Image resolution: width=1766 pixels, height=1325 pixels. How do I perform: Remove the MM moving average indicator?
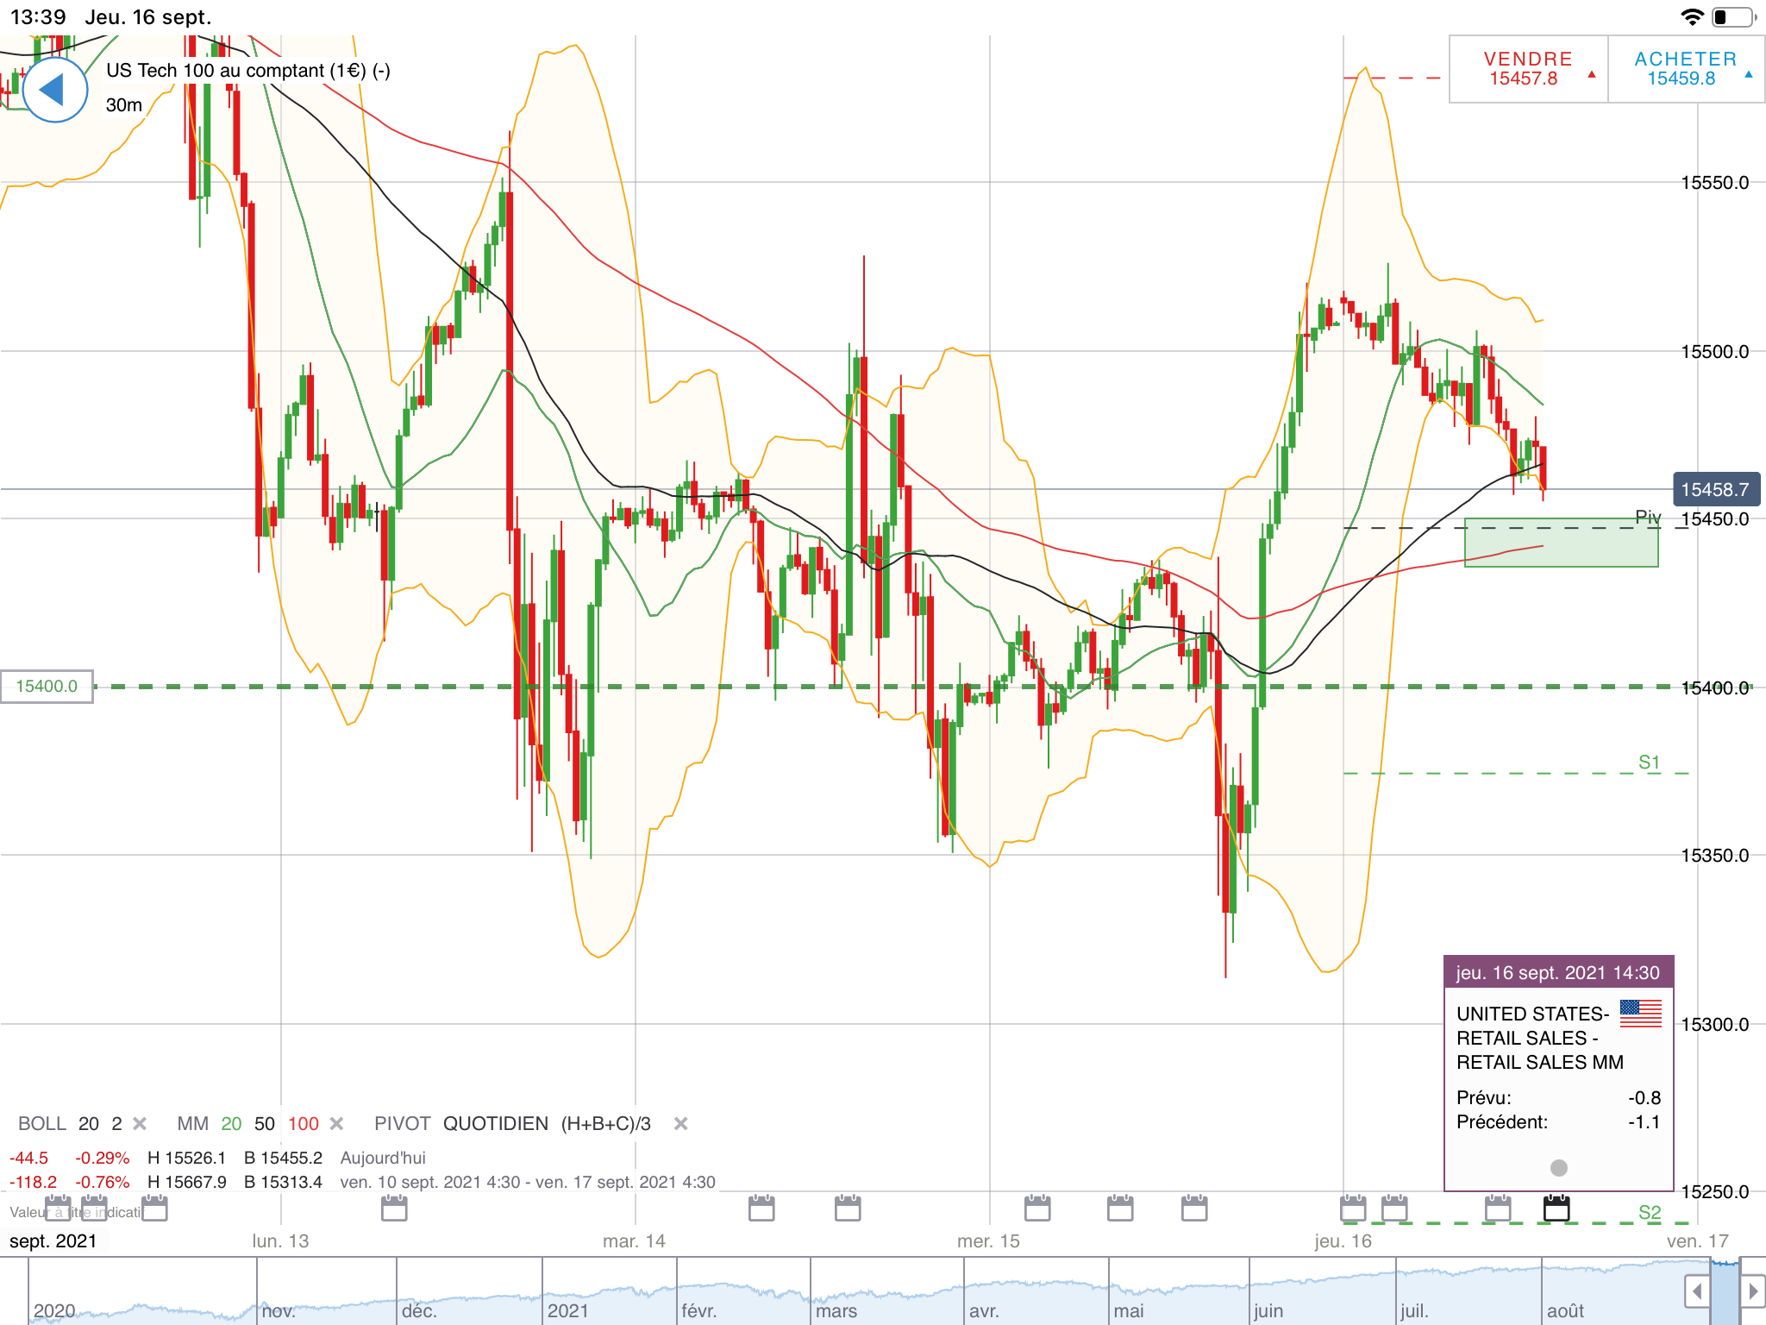(337, 1124)
